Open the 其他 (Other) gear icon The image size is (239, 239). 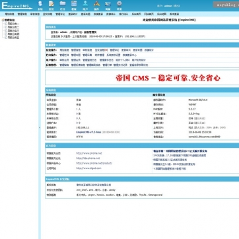click(x=119, y=3)
